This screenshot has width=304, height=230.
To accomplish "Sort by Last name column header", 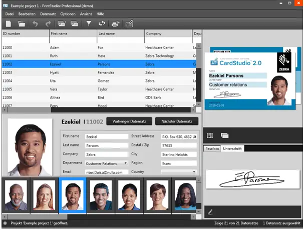I will (x=121, y=33).
